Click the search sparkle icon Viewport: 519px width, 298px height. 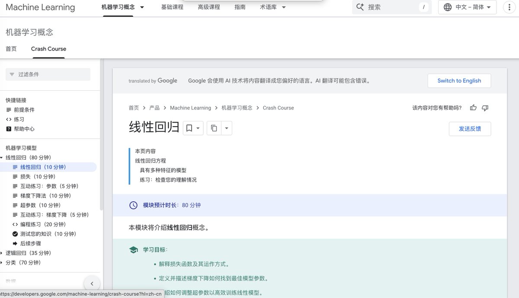tap(360, 7)
